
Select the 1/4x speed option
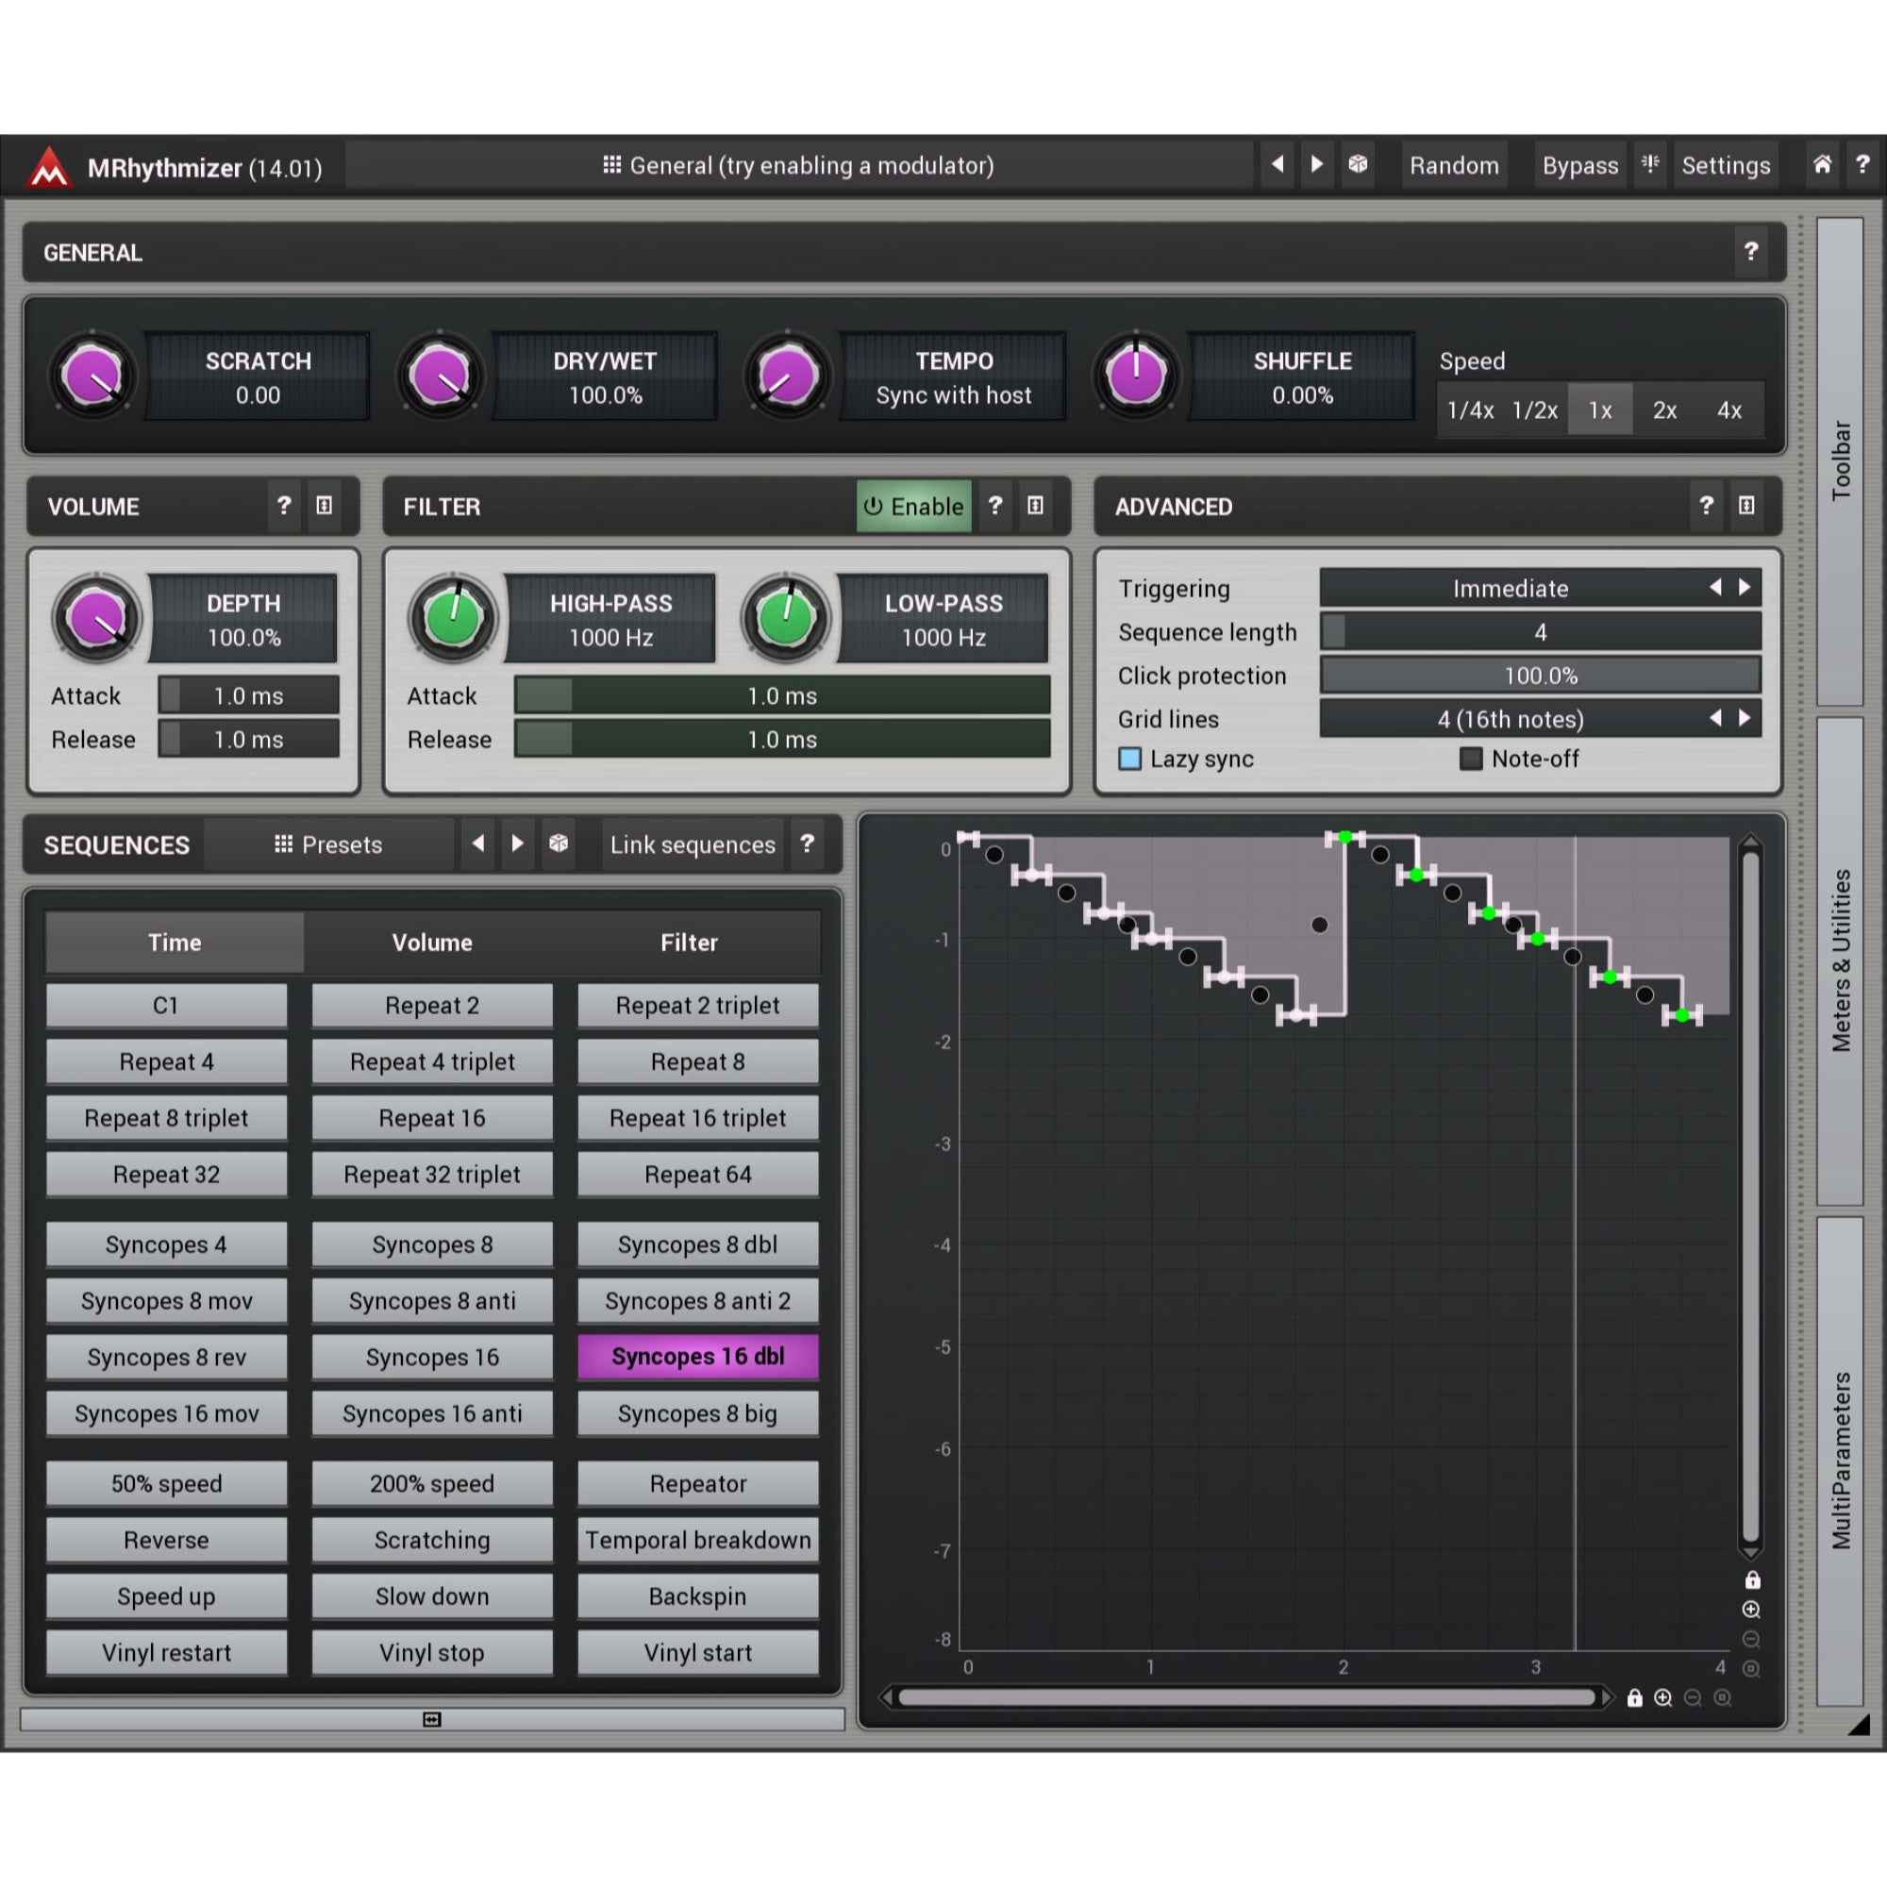point(1470,410)
